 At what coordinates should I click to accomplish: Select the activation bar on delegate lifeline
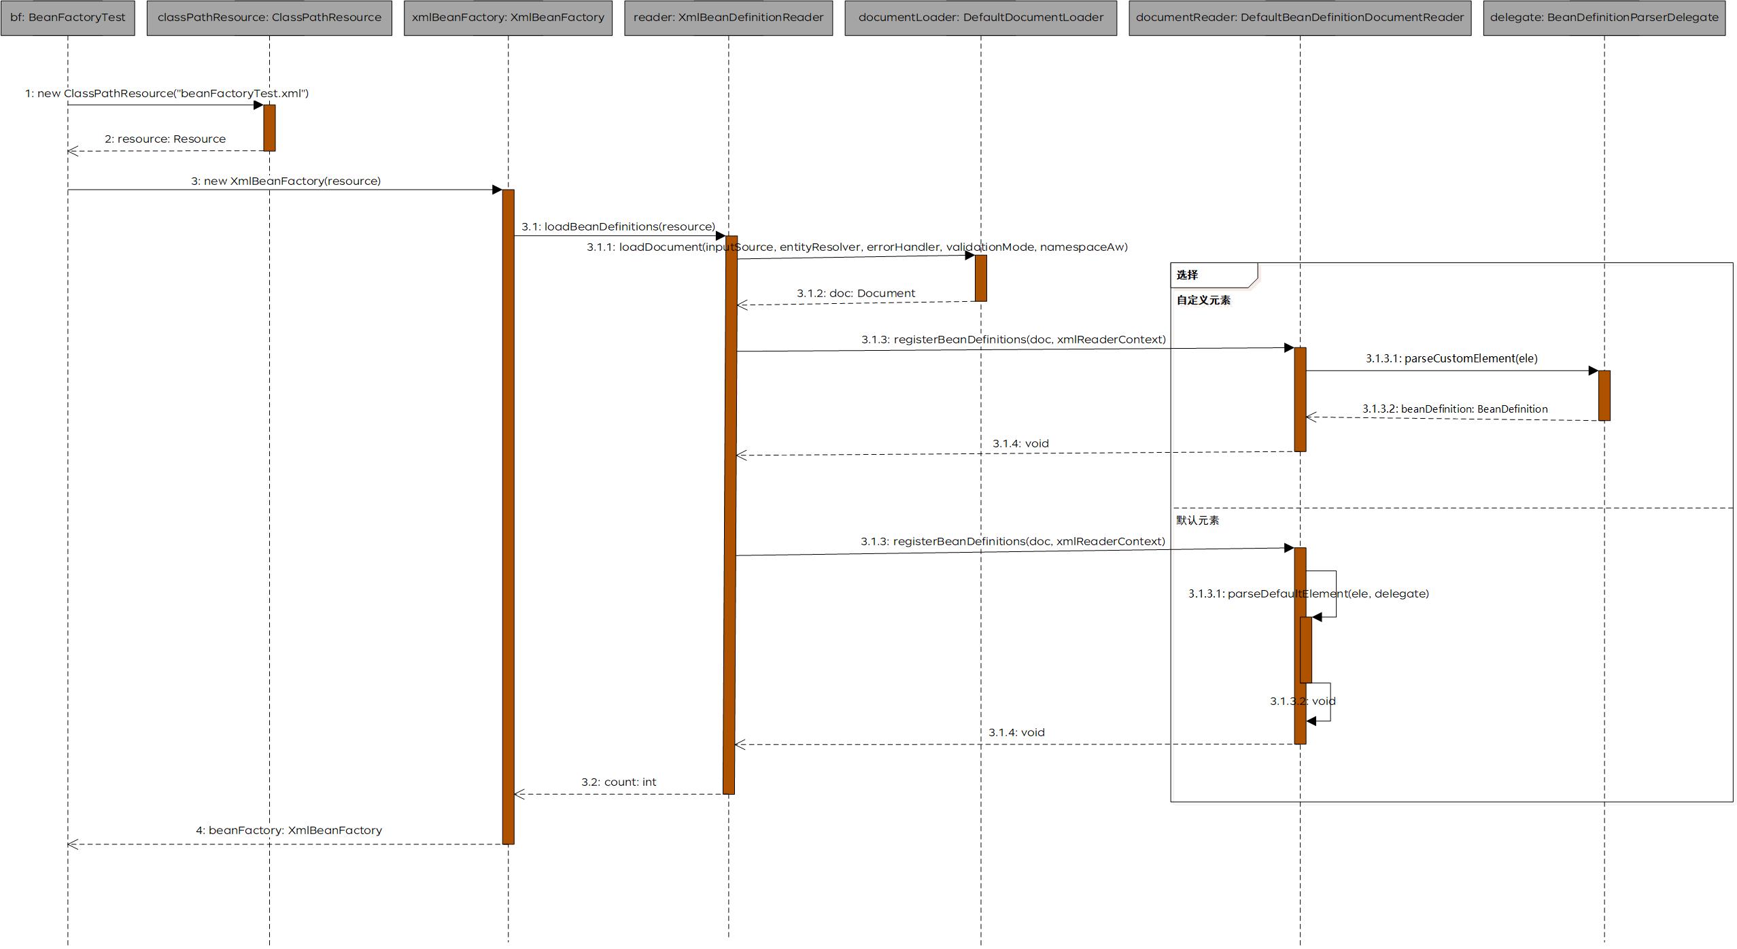[x=1604, y=396]
